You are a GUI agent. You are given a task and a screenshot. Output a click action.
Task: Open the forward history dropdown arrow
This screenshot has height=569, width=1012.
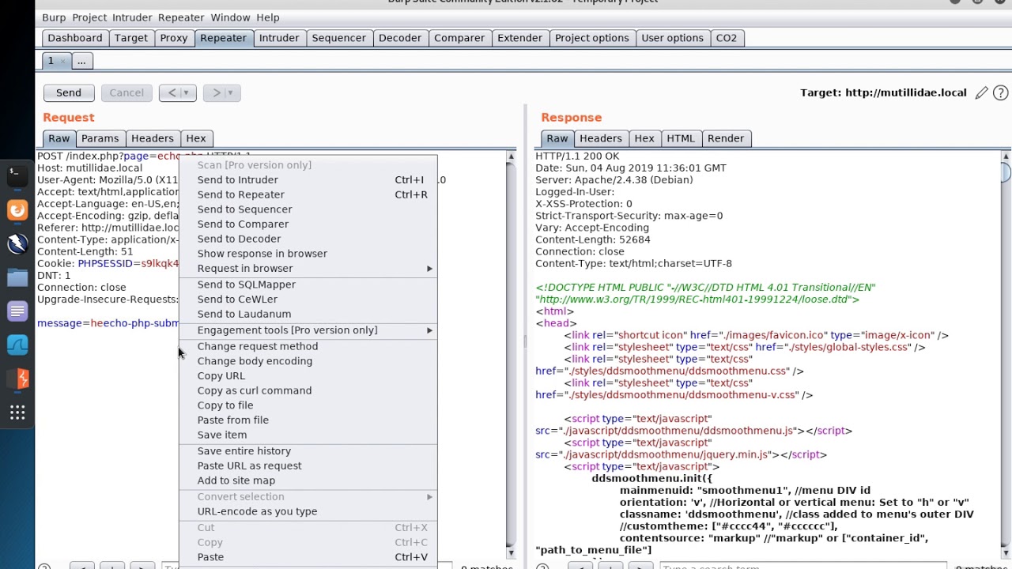point(231,92)
